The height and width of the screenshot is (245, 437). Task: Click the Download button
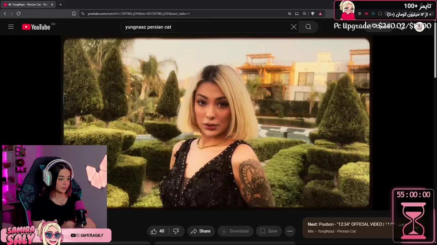235,231
